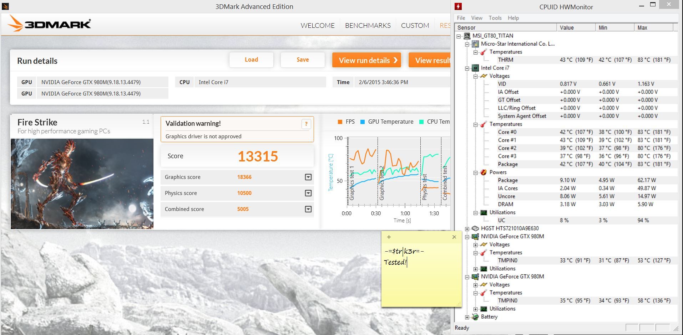Click the HWMonitor lightning title bar icon

pyautogui.click(x=459, y=6)
